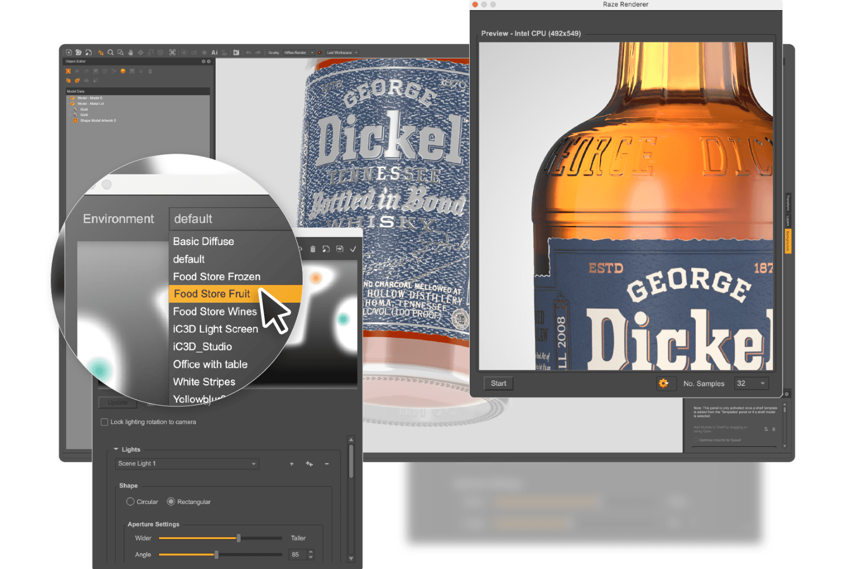Select the Rectangular light shape
Image resolution: width=854 pixels, height=569 pixels.
pos(171,502)
